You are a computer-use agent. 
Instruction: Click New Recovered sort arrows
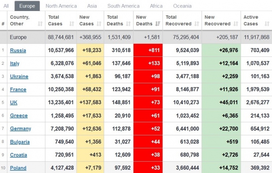click(235, 24)
